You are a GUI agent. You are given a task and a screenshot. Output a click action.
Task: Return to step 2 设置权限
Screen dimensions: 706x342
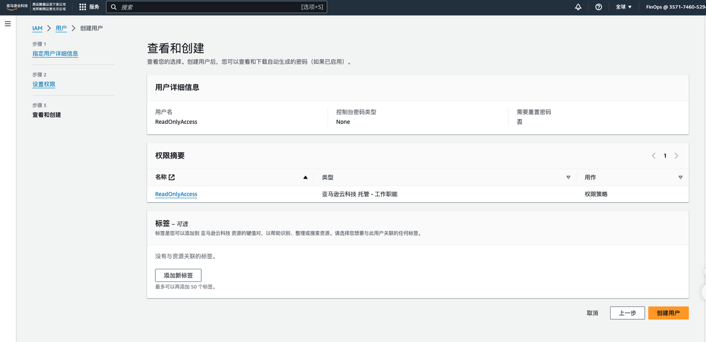(44, 84)
